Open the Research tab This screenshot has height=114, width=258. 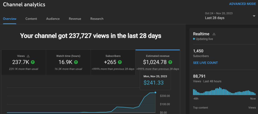click(x=97, y=19)
